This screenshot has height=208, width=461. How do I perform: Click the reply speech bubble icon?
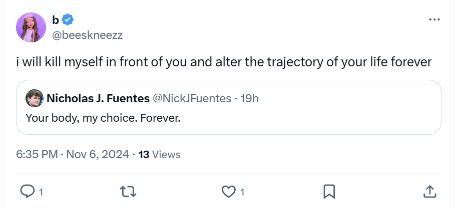[x=28, y=191]
